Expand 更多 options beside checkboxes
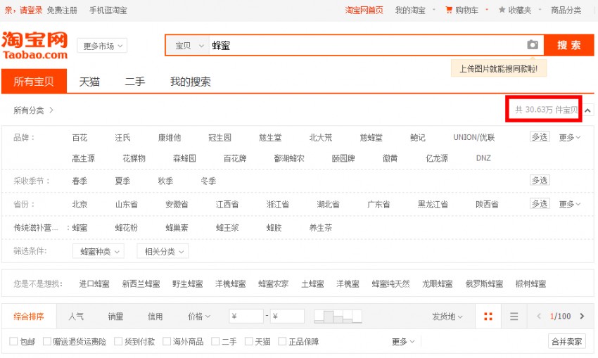 [402, 341]
